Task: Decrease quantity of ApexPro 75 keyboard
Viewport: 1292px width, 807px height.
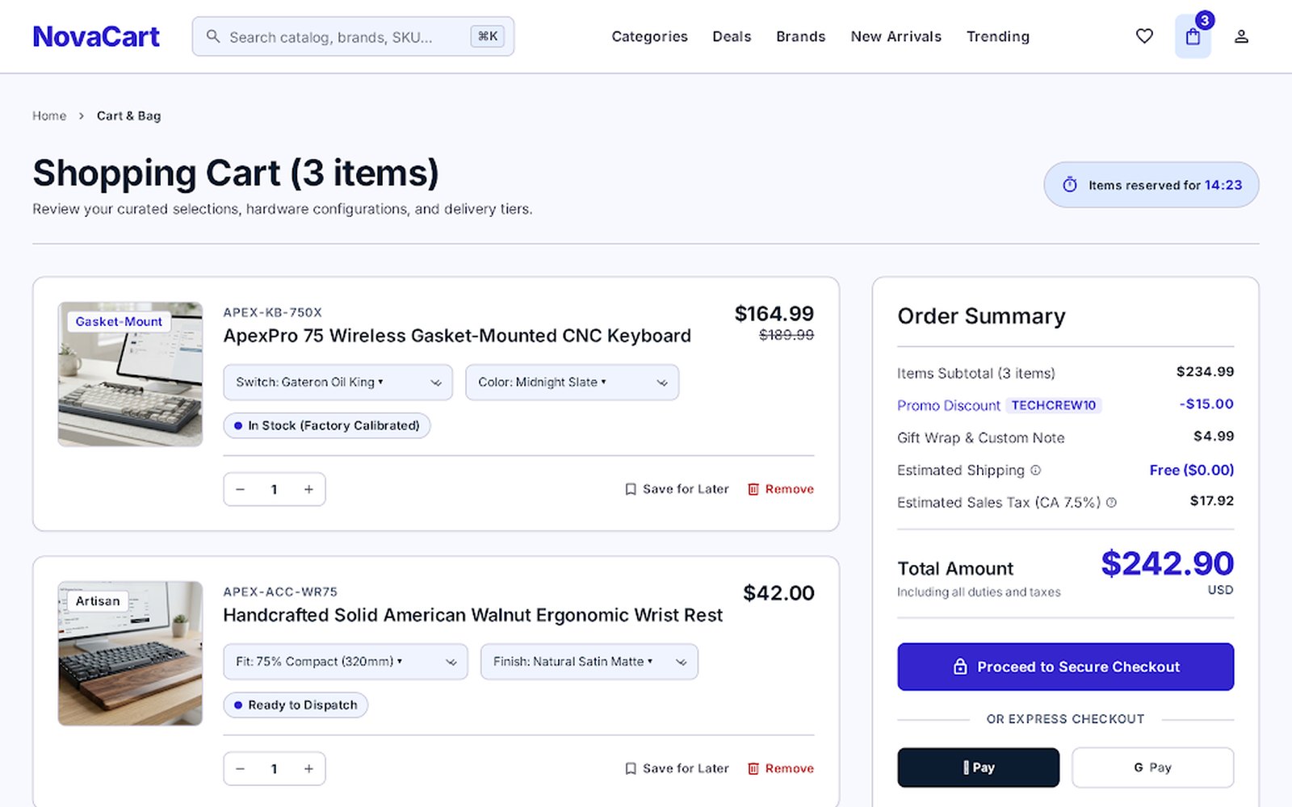Action: click(240, 489)
